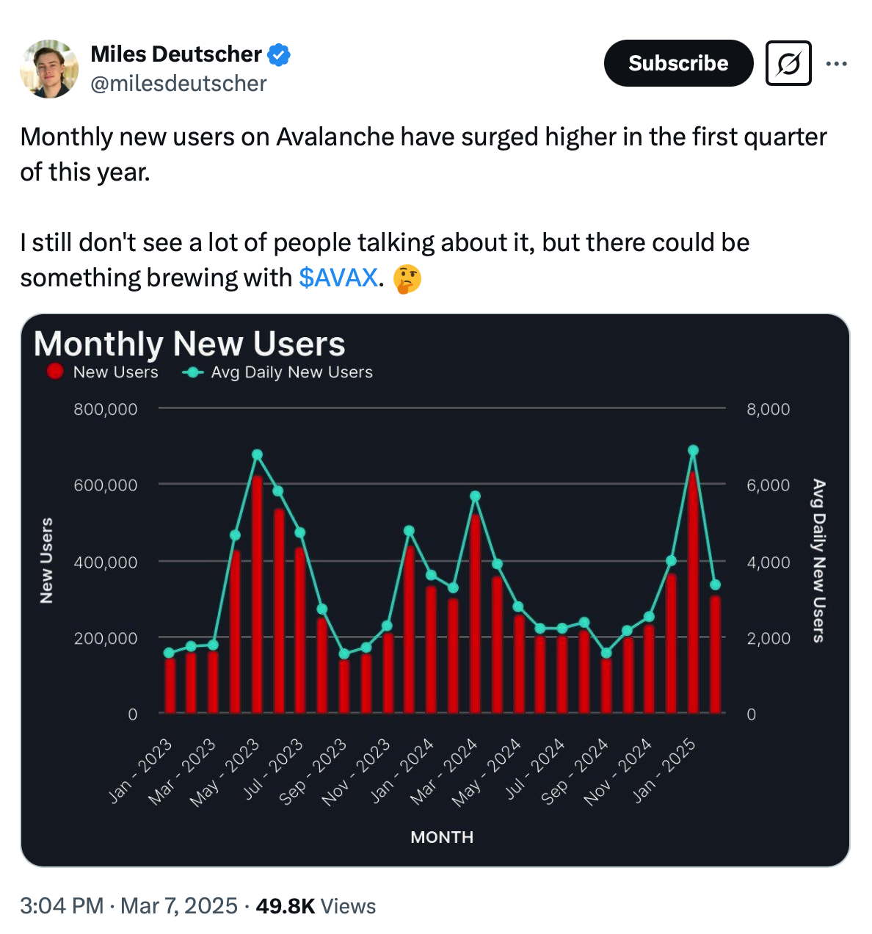Click the verified badge next to Miles Deutscher
Screen dimensions: 872x934
280,54
